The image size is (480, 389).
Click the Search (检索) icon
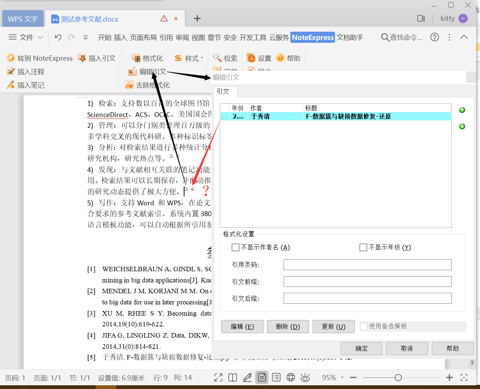click(217, 58)
